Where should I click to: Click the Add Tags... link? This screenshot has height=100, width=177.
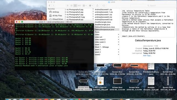pos(147,56)
